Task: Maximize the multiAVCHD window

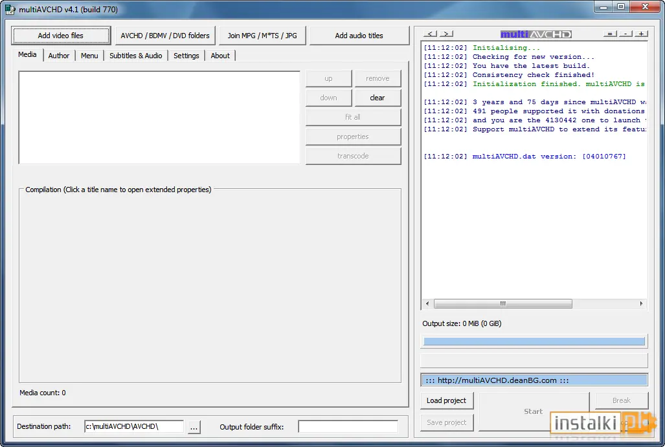Action: coord(621,7)
